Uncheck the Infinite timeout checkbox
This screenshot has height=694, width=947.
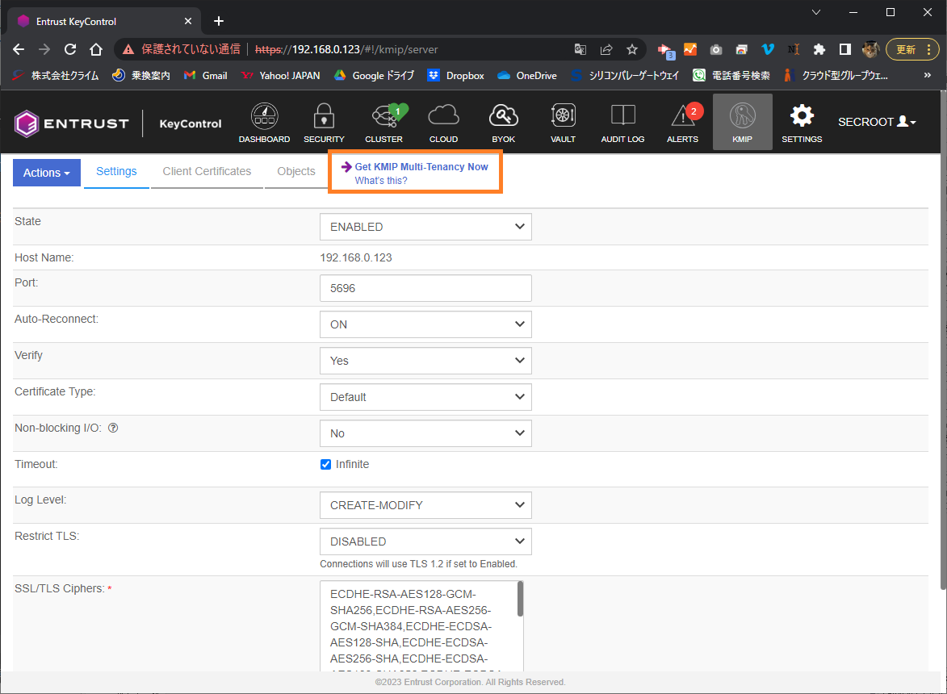coord(326,464)
